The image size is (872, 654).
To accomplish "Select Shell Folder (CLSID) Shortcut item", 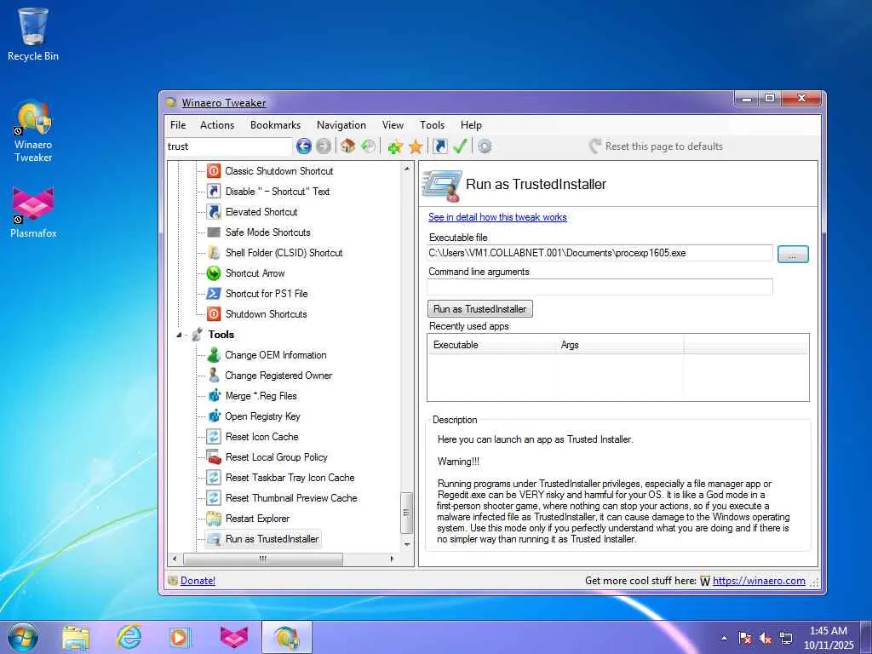I will (284, 253).
